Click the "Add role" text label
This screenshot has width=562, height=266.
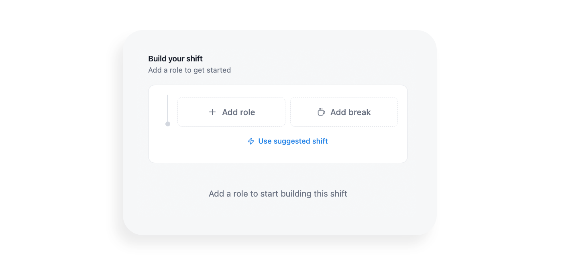click(x=238, y=112)
